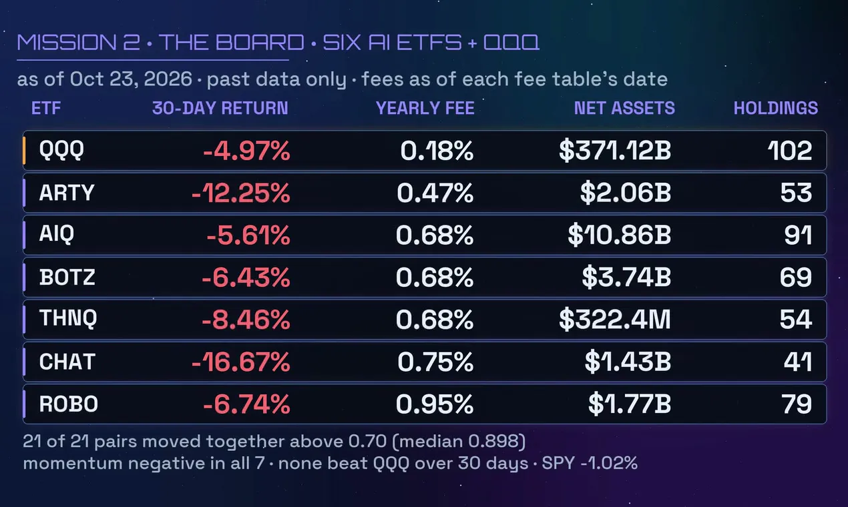Click the HOLDINGS column header
This screenshot has width=848, height=507.
pyautogui.click(x=776, y=108)
